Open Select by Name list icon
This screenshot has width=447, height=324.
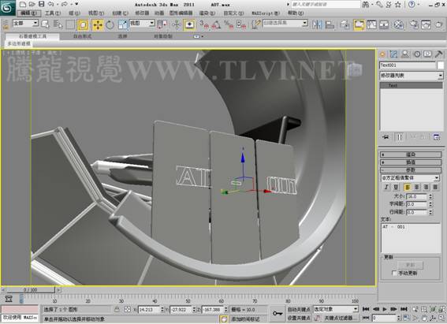[58, 24]
